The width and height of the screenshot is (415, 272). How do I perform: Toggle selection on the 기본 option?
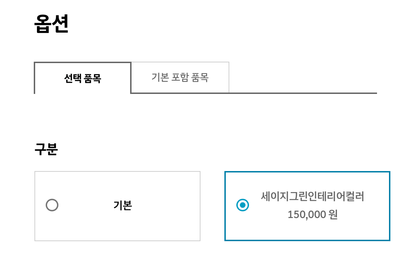[117, 205]
